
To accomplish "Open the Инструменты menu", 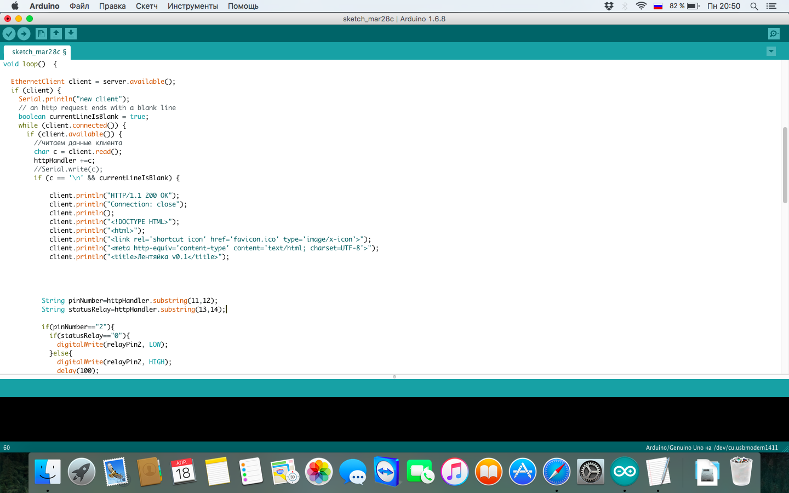I will 192,6.
